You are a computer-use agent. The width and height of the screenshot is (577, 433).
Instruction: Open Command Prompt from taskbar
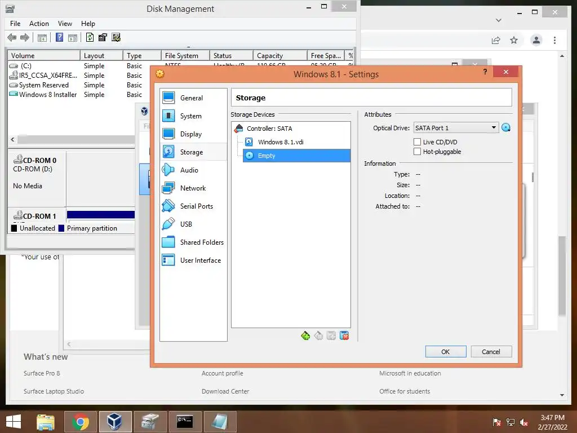tap(185, 422)
